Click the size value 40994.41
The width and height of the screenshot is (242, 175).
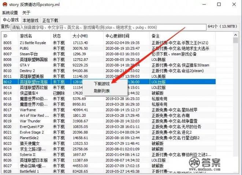pyautogui.click(x=80, y=110)
